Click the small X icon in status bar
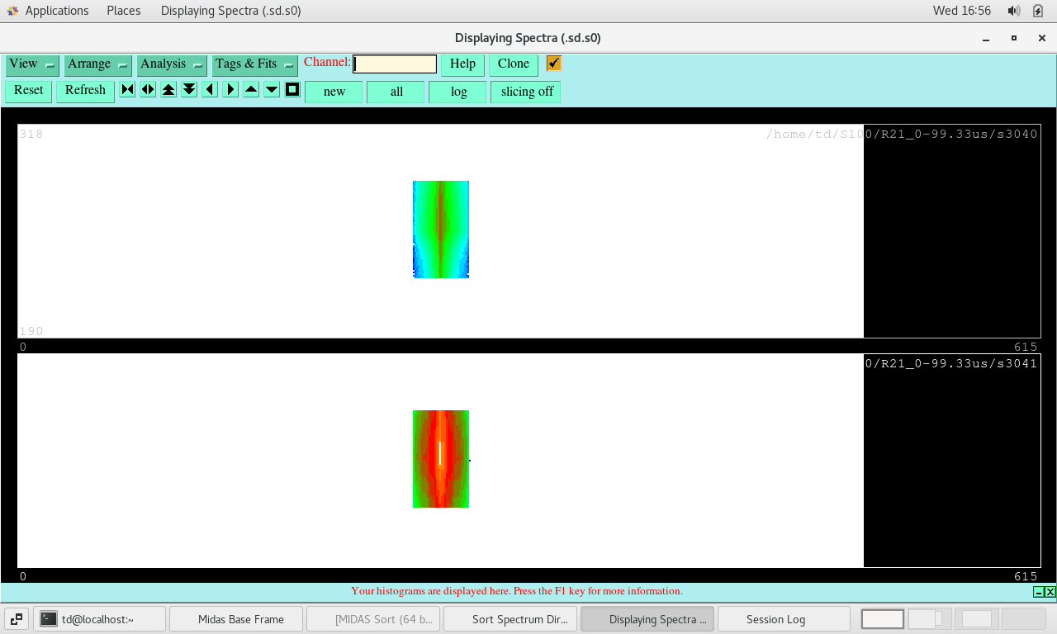Image resolution: width=1057 pixels, height=634 pixels. 1050,592
